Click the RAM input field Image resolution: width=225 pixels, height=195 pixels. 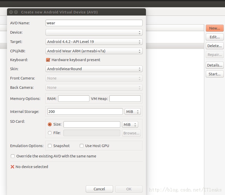(x=74, y=99)
